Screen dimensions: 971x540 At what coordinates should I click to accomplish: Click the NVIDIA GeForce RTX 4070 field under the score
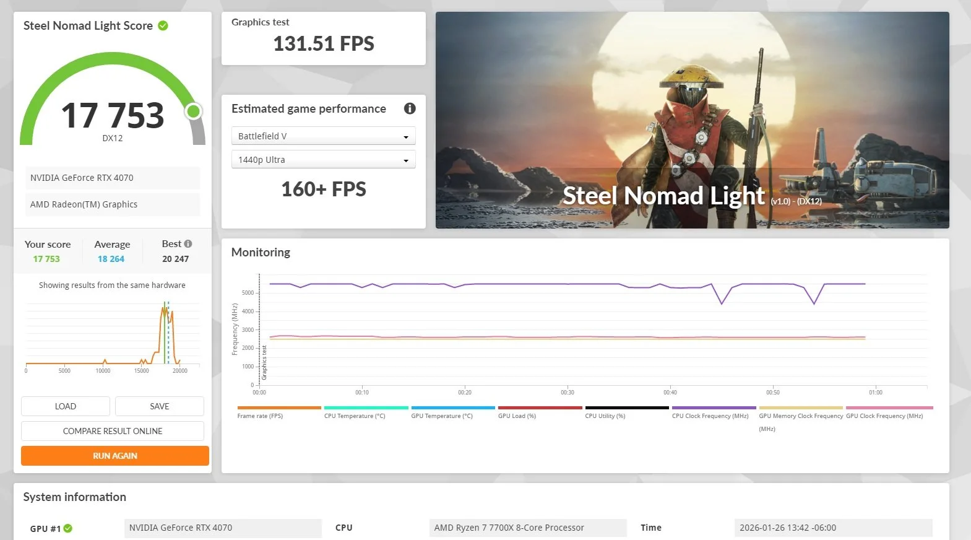(x=113, y=178)
